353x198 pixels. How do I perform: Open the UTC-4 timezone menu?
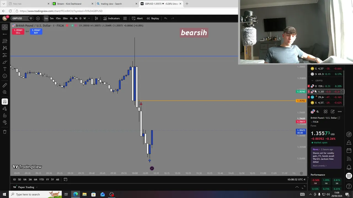296,180
